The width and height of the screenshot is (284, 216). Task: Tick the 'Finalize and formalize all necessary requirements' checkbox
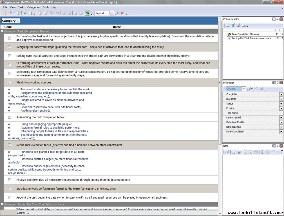10,180
